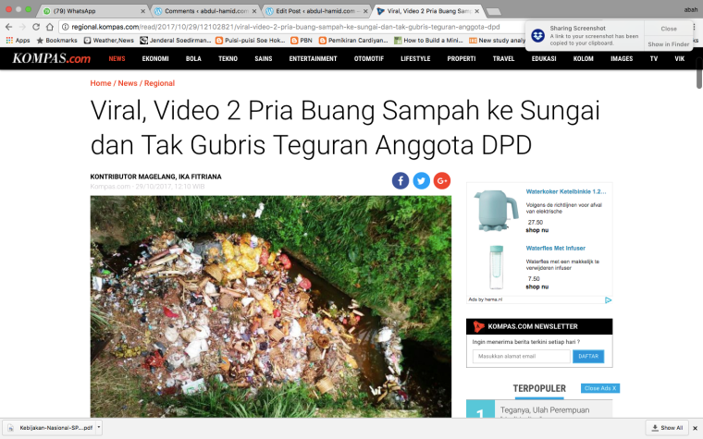Image resolution: width=703 pixels, height=439 pixels.
Task: Open the BOLA menu item
Action: point(193,58)
